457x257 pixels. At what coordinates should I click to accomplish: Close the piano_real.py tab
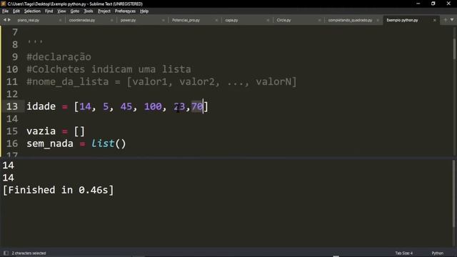[60, 21]
